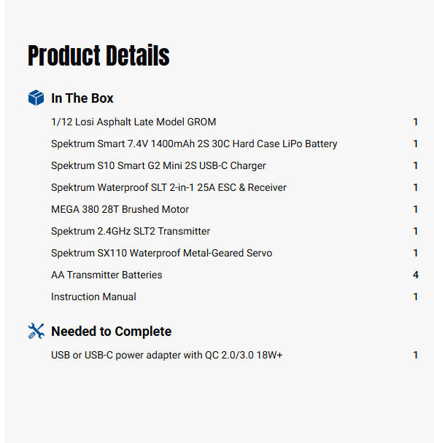Click the blue box icon

(x=36, y=98)
